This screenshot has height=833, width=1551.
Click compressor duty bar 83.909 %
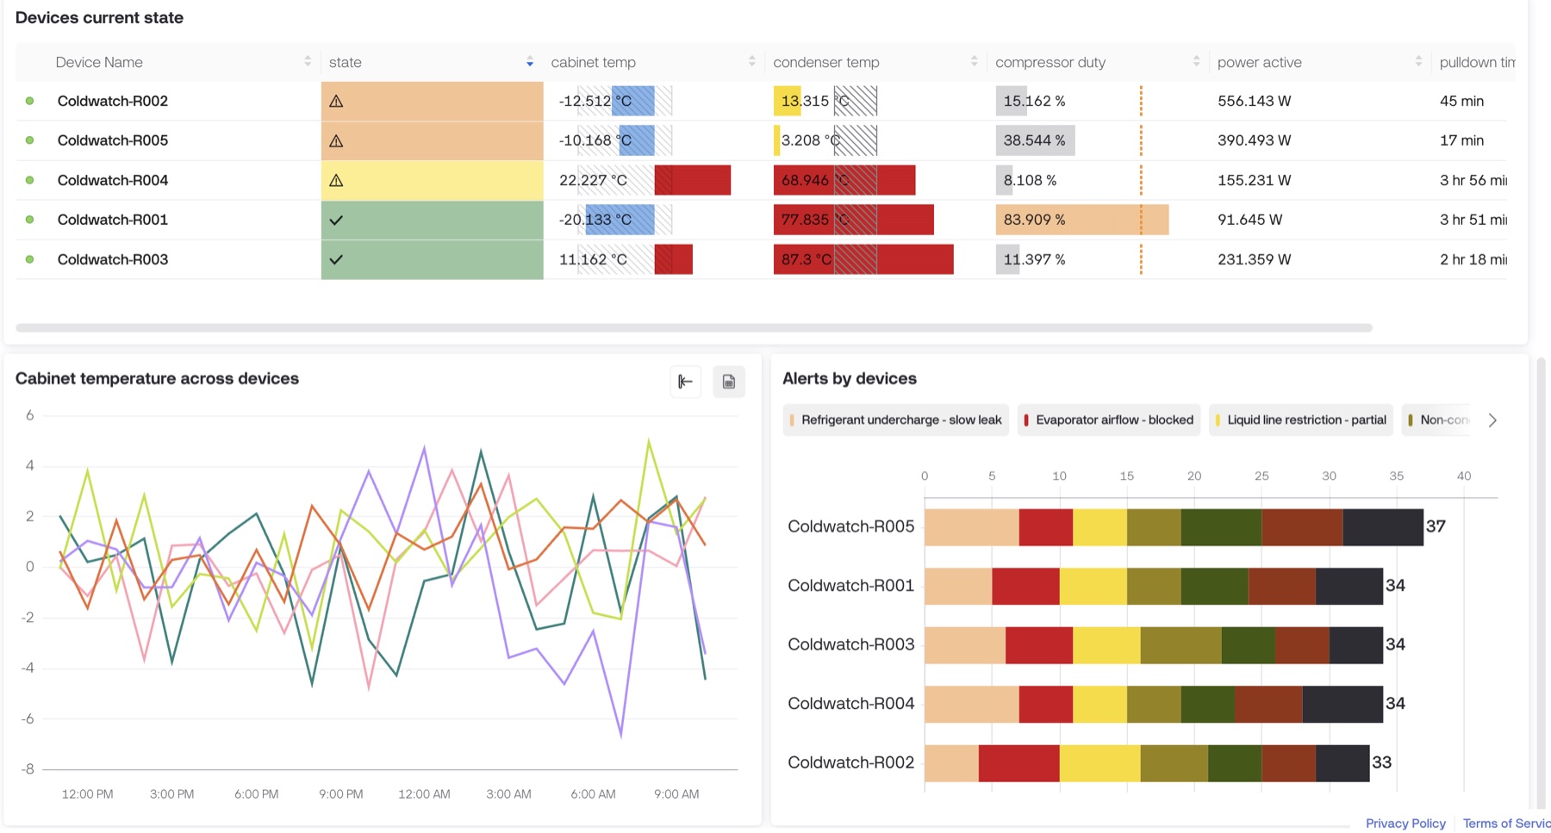[x=1082, y=220]
